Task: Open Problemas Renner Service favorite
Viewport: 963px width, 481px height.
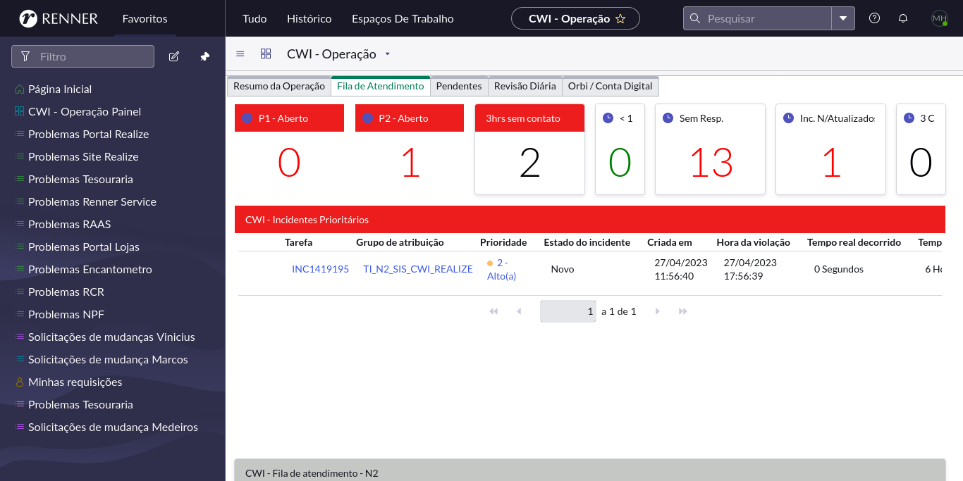Action: (x=92, y=201)
